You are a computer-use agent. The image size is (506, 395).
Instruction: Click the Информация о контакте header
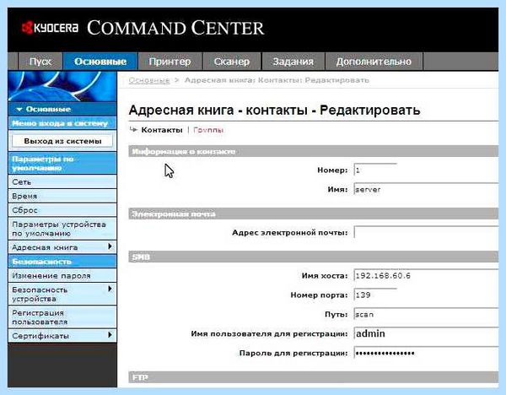pos(314,151)
